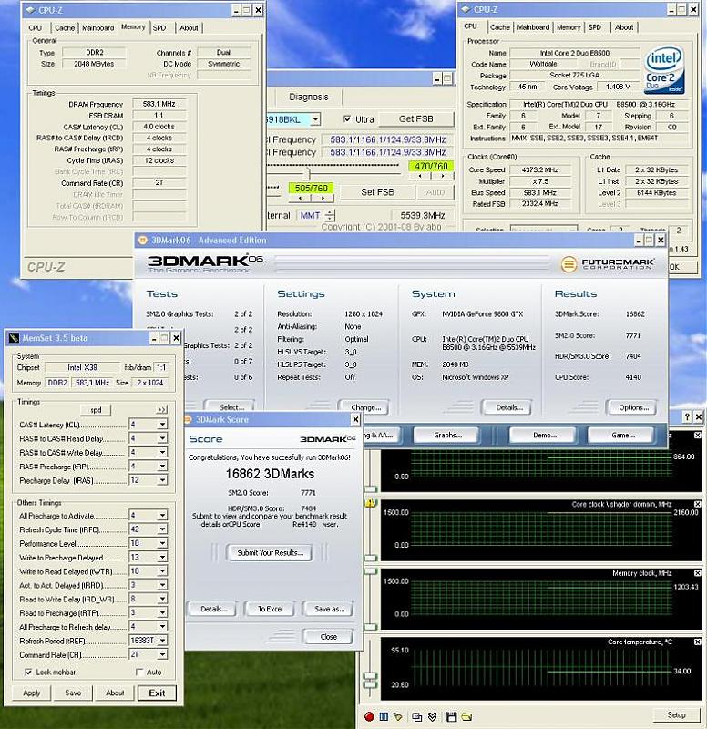The image size is (707, 729).
Task: Open the Graphs button in 3DMark06
Action: pos(447,436)
